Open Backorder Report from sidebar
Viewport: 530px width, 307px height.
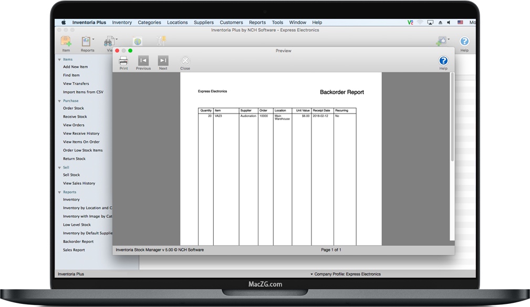pos(78,242)
